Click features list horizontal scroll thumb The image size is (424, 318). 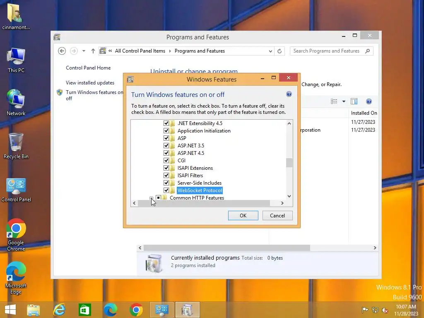click(204, 203)
